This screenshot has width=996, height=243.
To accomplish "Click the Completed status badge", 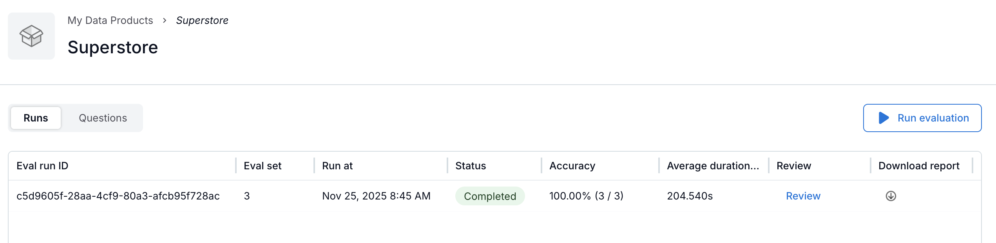I will (x=490, y=196).
